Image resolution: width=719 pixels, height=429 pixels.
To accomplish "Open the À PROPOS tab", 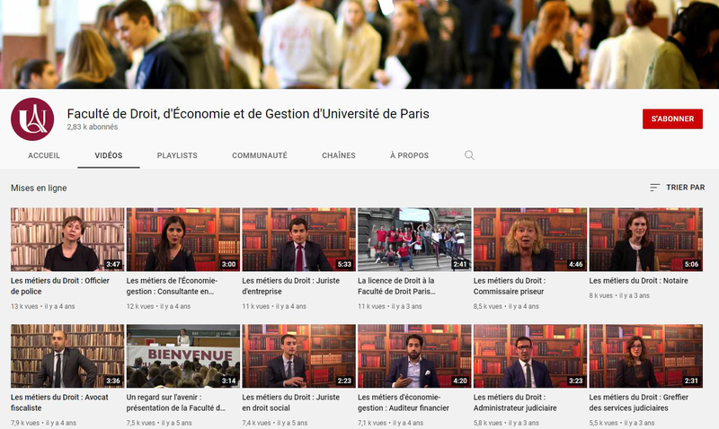I will tap(409, 155).
